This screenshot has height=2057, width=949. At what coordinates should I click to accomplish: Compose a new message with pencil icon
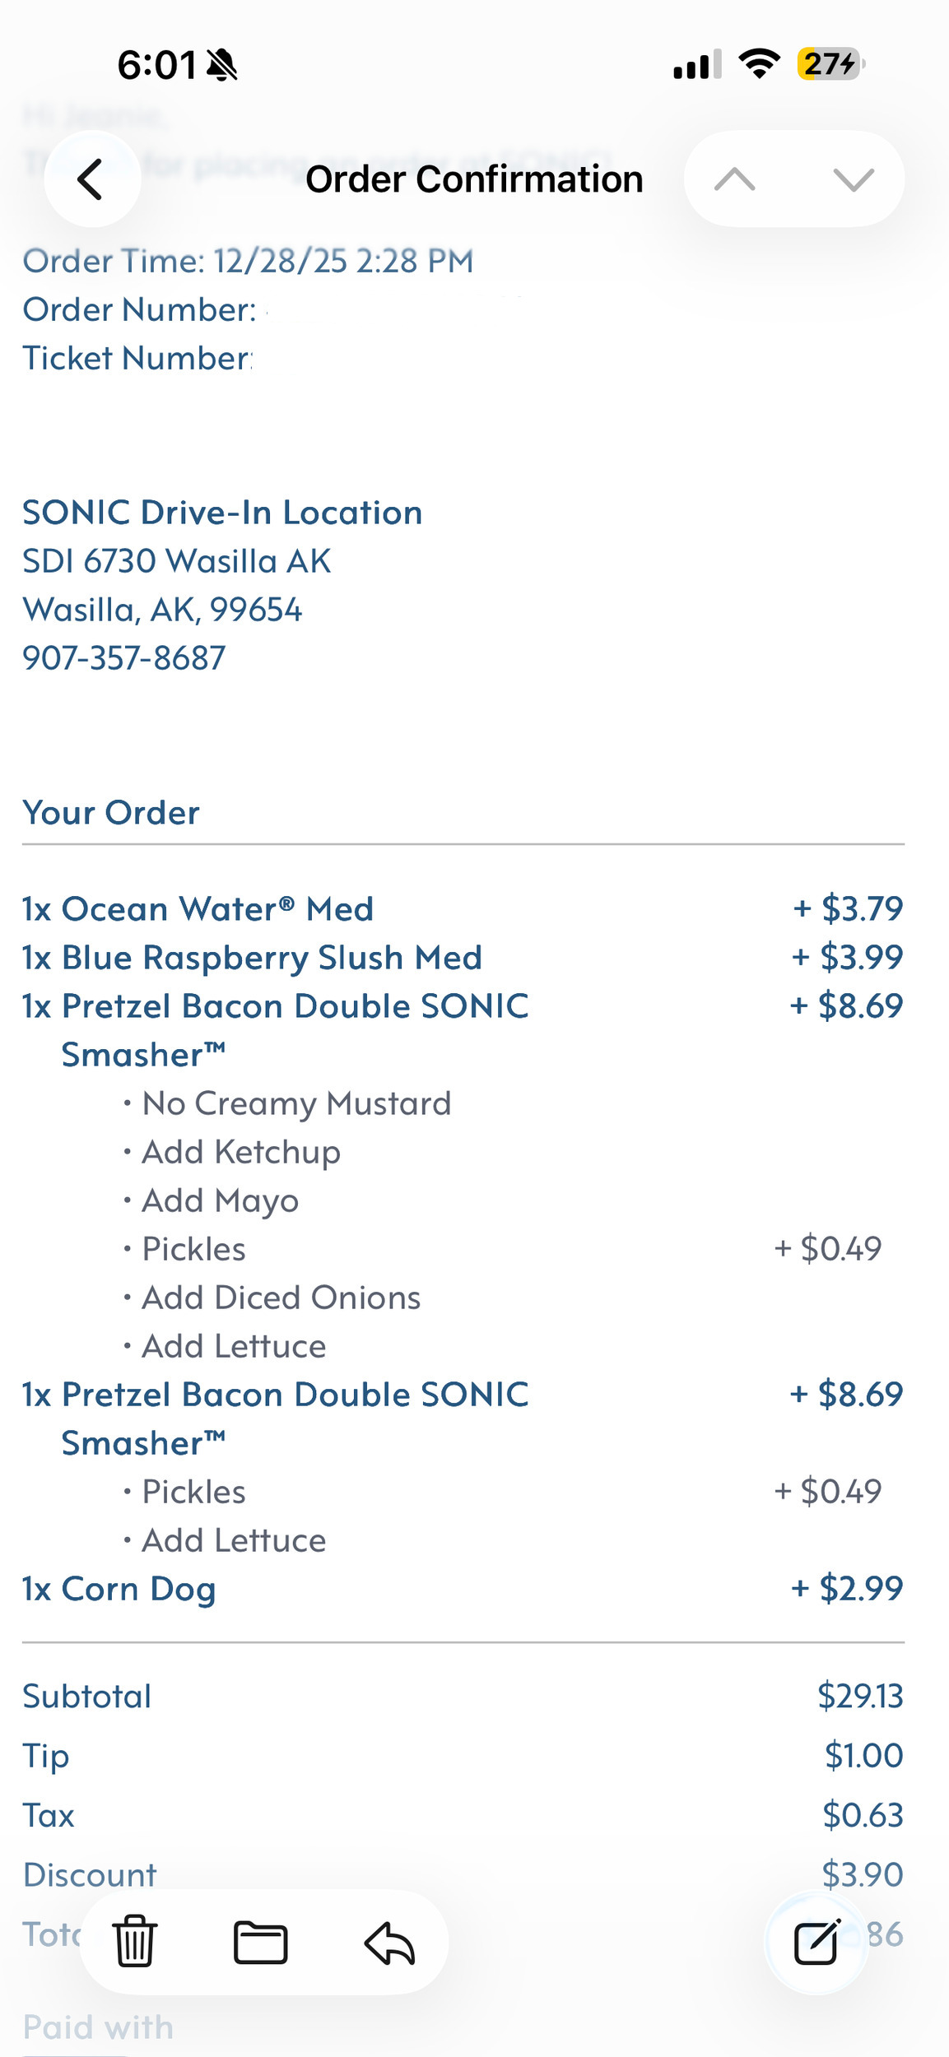click(816, 1942)
